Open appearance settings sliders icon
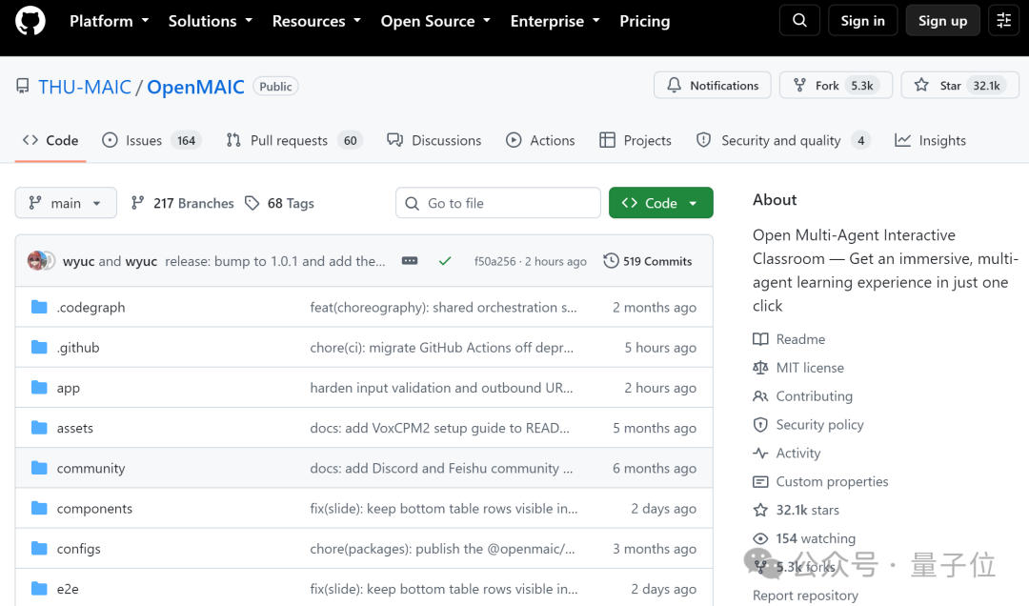This screenshot has width=1029, height=606. click(1003, 20)
